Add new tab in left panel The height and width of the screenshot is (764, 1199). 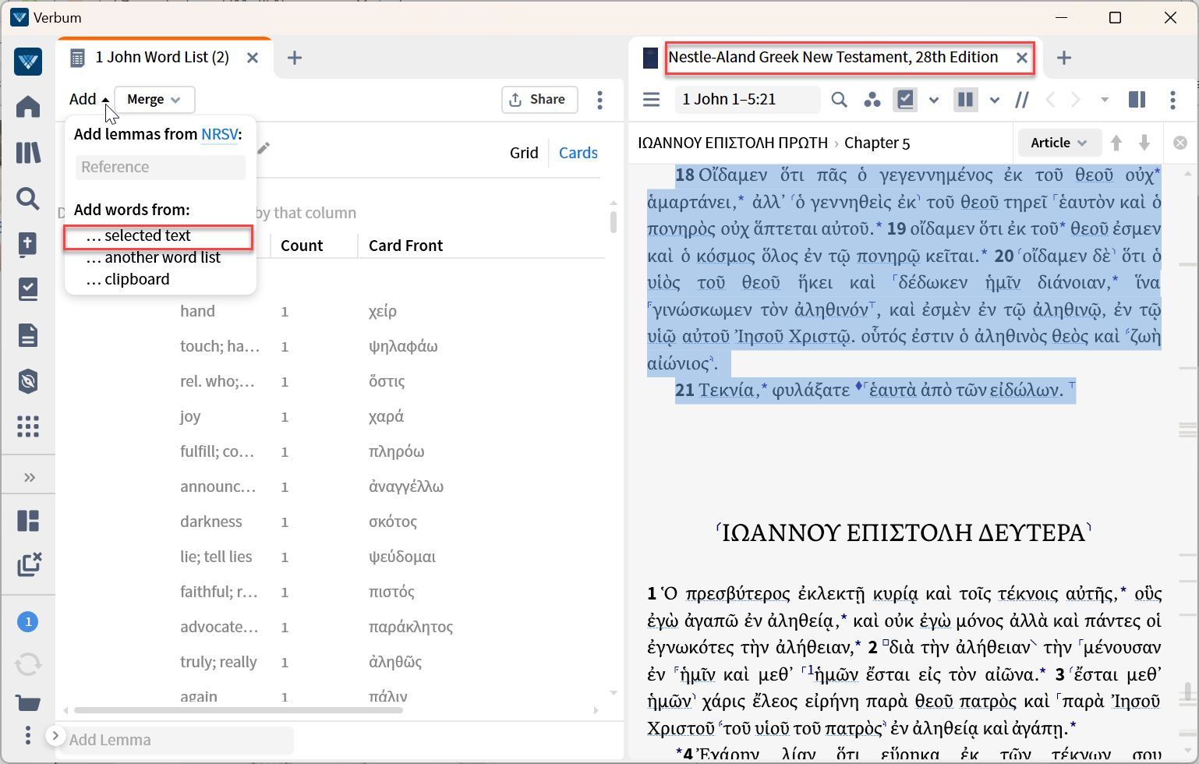tap(295, 58)
